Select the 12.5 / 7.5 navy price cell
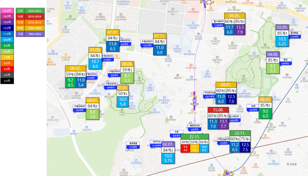 [245, 147]
